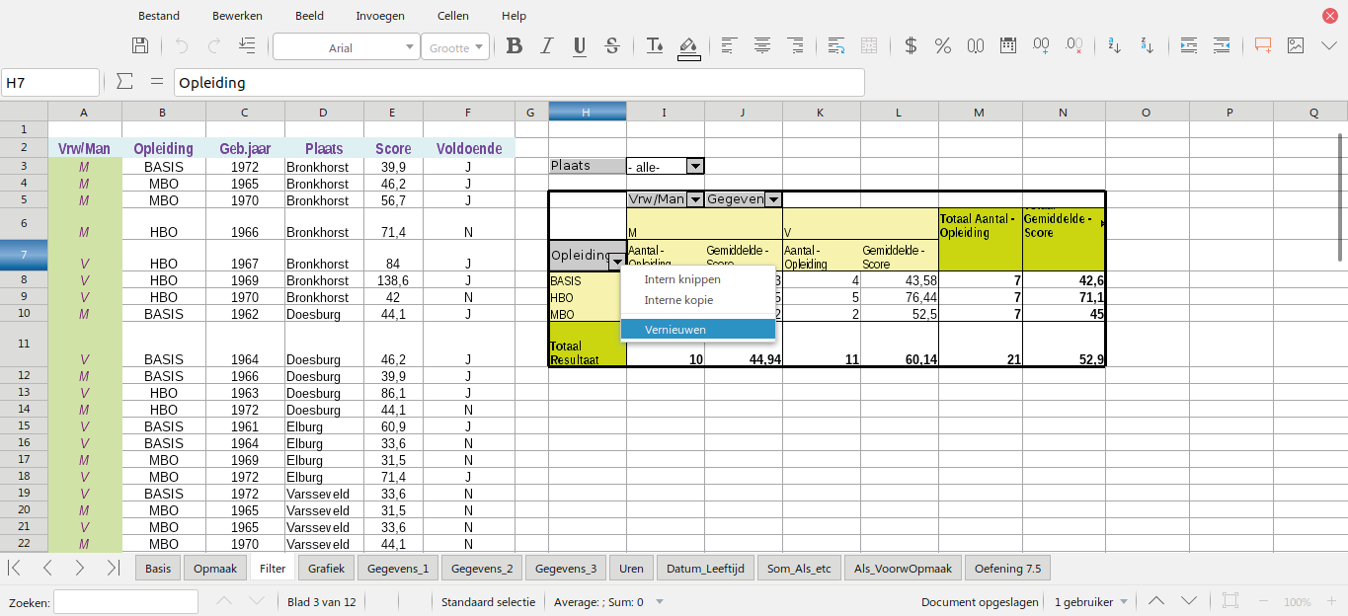Click the insert image icon
Image resolution: width=1348 pixels, height=616 pixels.
pos(1296,46)
